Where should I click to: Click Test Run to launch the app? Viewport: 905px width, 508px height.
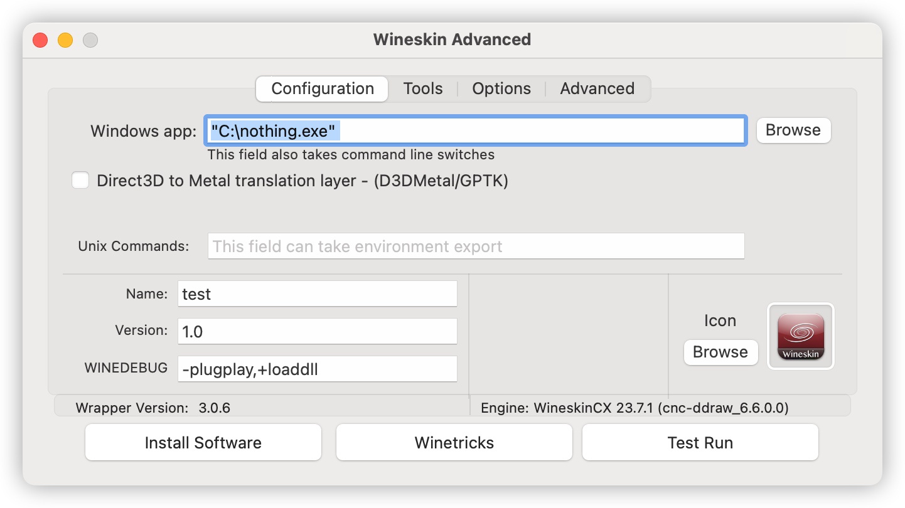pyautogui.click(x=700, y=442)
